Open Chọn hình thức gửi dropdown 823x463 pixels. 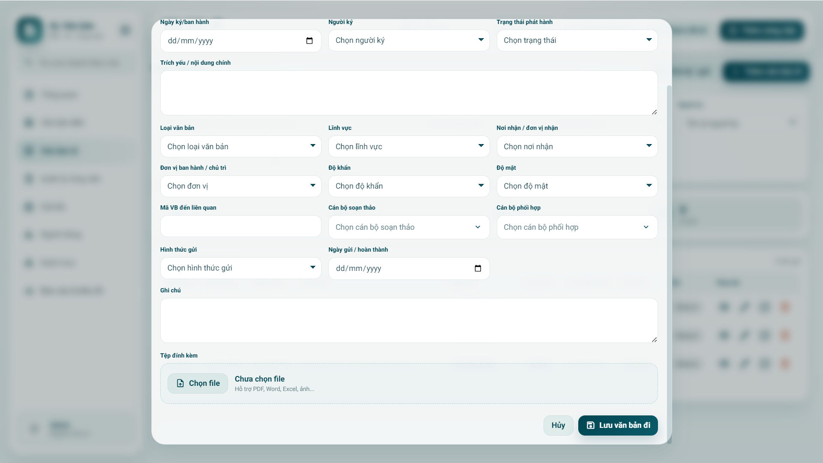(240, 268)
